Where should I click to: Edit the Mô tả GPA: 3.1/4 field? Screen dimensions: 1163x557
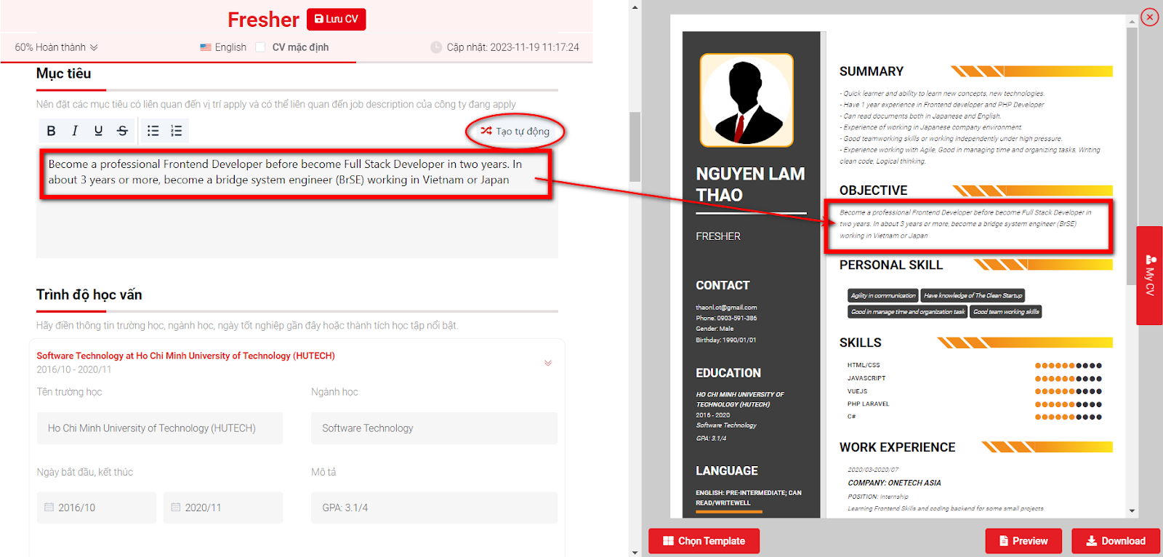click(434, 508)
